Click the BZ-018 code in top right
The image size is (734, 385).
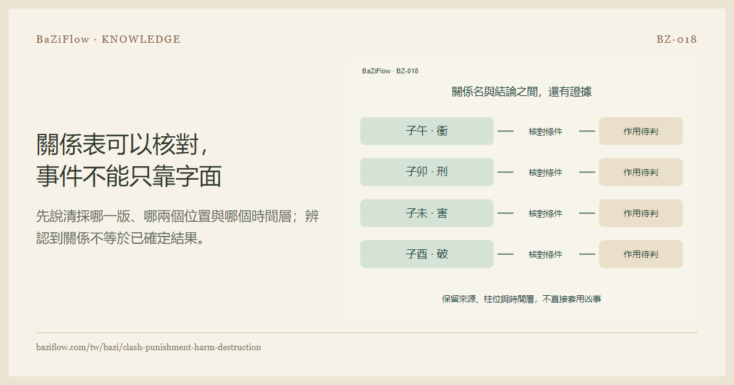677,39
